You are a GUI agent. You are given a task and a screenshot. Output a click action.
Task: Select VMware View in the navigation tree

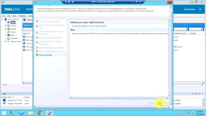pos(16,42)
